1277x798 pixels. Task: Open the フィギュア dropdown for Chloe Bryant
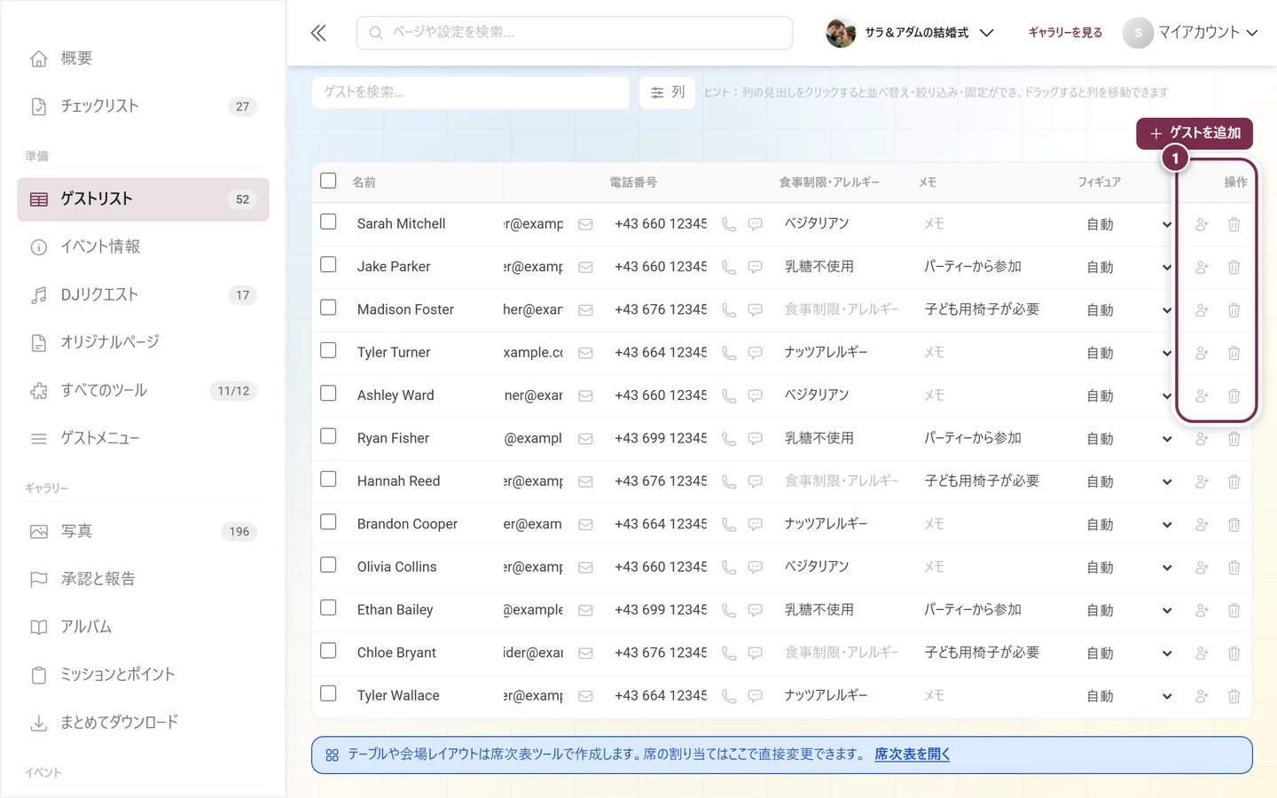1129,653
